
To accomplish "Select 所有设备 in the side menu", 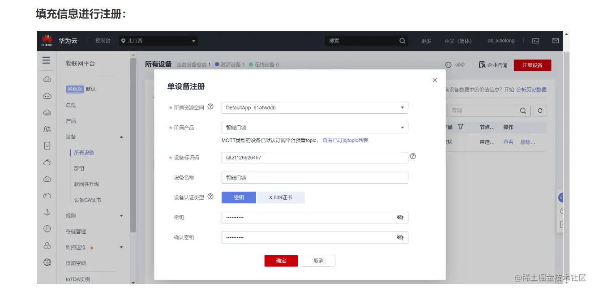I will click(x=84, y=153).
